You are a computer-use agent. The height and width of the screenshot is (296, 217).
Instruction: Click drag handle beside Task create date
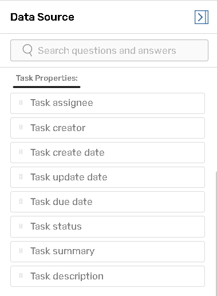coord(21,152)
